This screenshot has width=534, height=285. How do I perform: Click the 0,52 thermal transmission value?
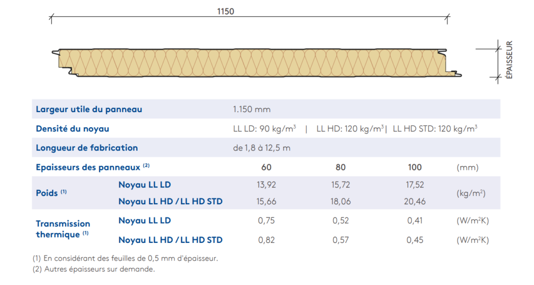[x=341, y=220]
